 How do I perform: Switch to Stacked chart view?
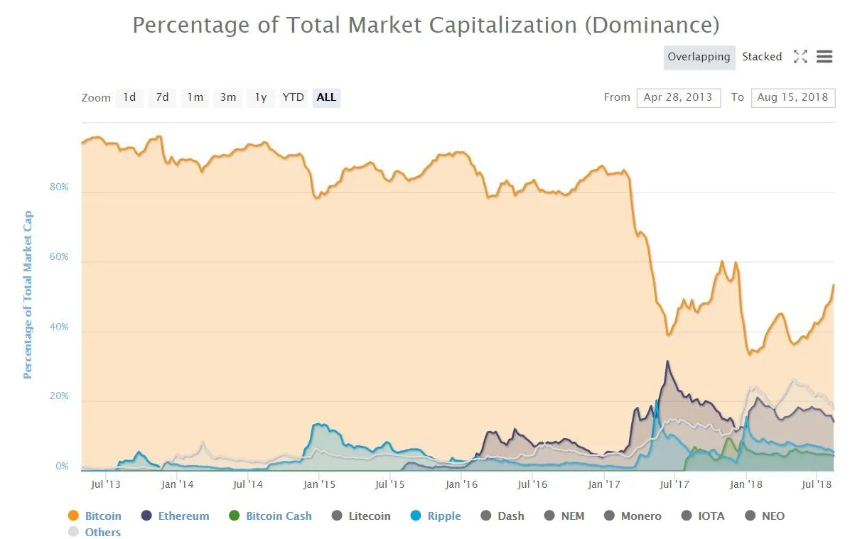762,56
